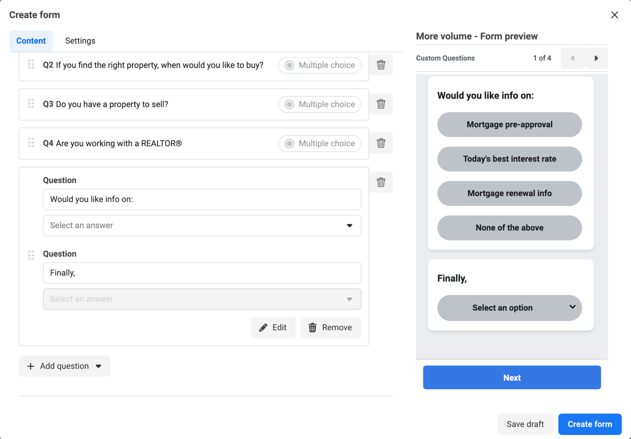Grab drag handle for Q2 question
631x439 pixels.
tap(31, 64)
